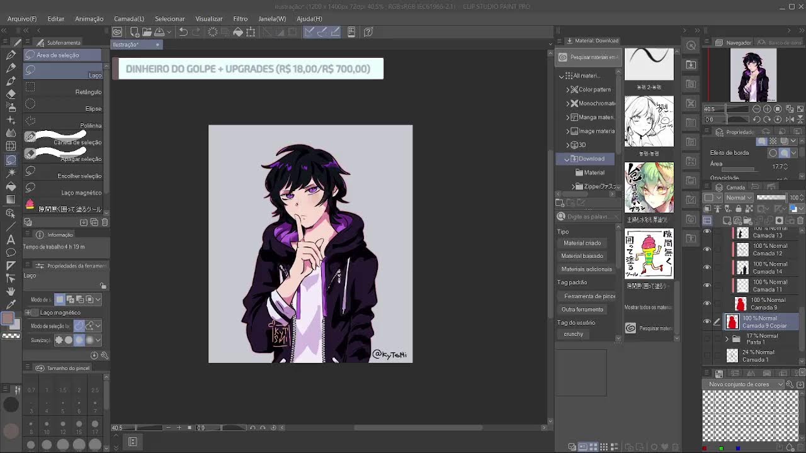
Task: Select the Auto select magic wand tool
Action: point(11,173)
